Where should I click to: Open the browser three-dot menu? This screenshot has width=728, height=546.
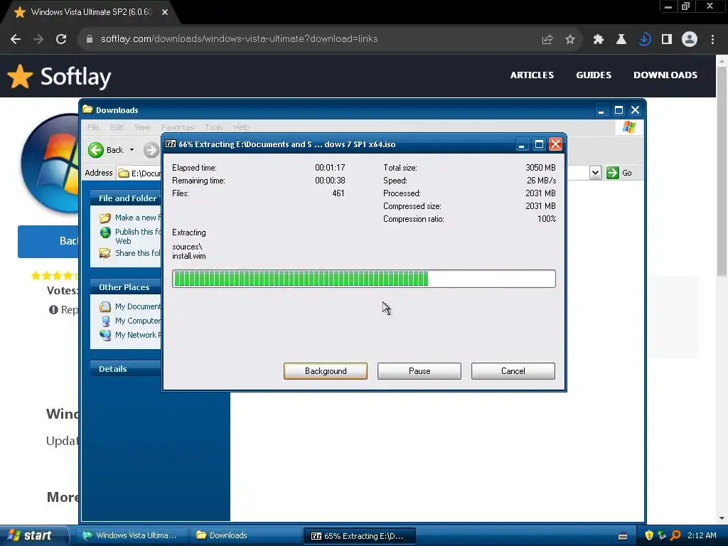click(712, 40)
